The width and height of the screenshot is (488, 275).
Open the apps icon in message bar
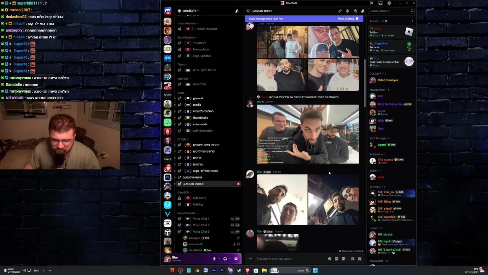pyautogui.click(x=353, y=259)
